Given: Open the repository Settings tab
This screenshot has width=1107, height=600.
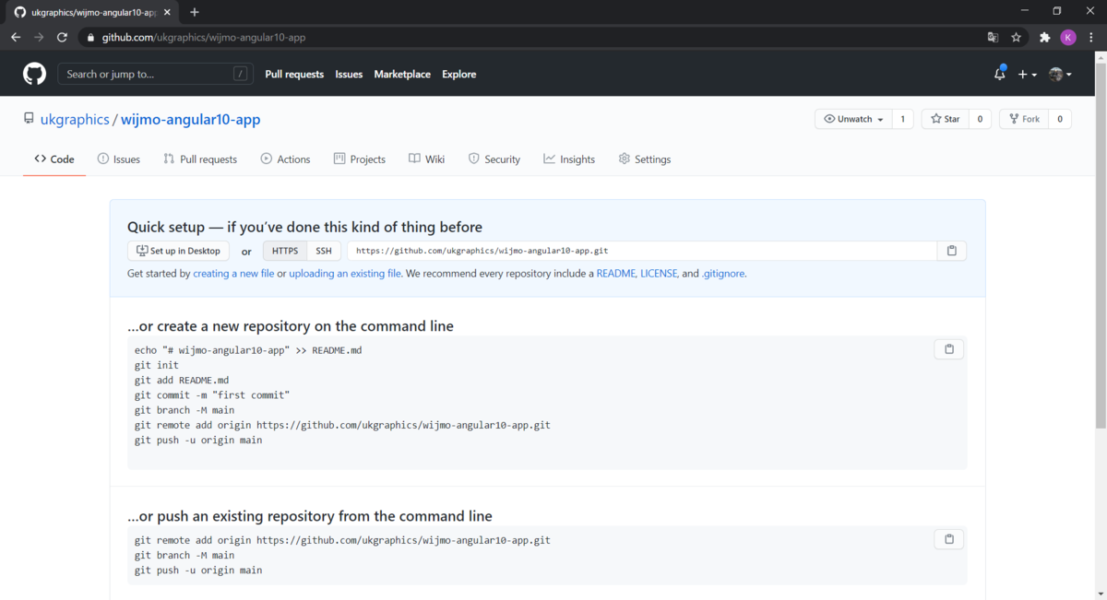Looking at the screenshot, I should pyautogui.click(x=645, y=159).
